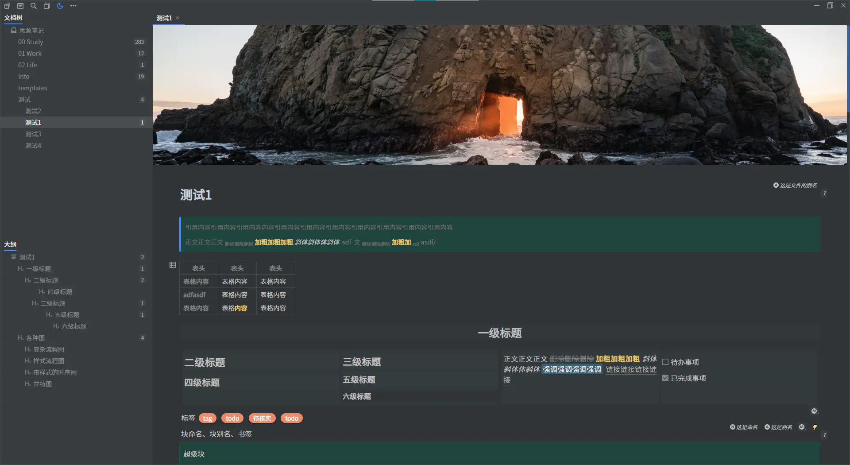Click the H1 icon of 各种图 in outline
The image size is (850, 465).
(x=20, y=338)
